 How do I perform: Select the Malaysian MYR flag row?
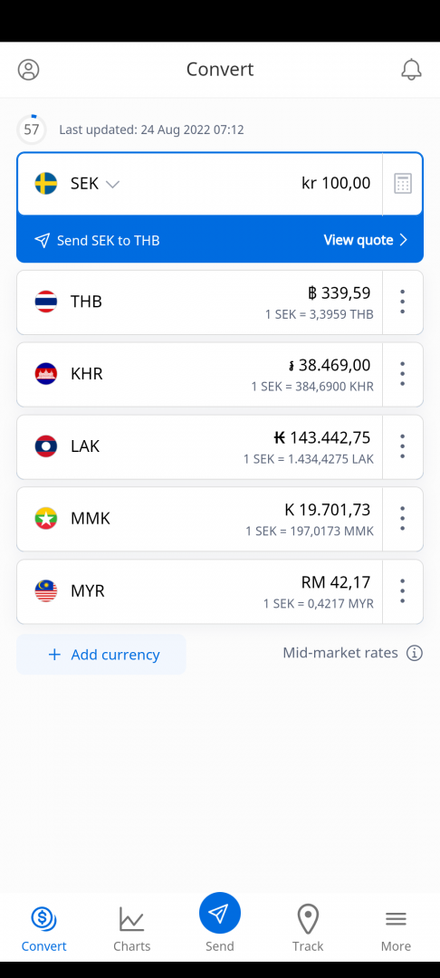(x=199, y=591)
